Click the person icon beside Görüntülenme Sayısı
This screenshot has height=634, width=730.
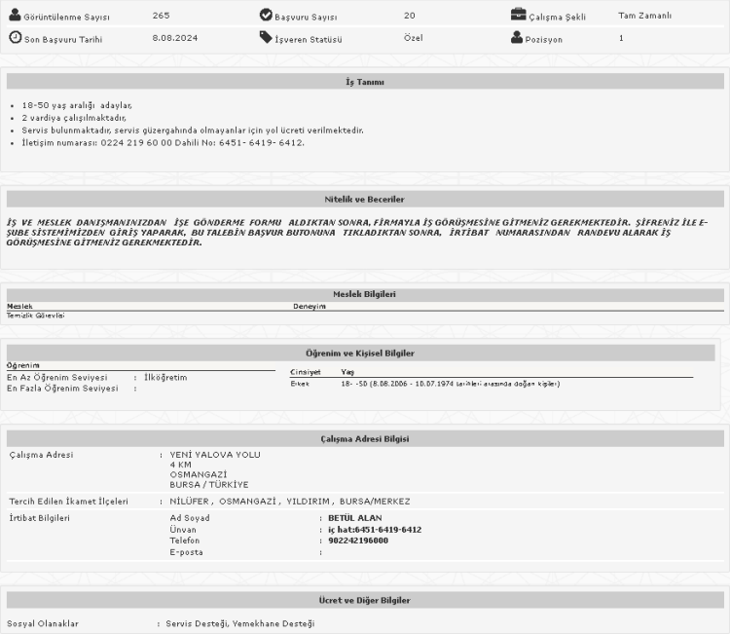coord(15,16)
